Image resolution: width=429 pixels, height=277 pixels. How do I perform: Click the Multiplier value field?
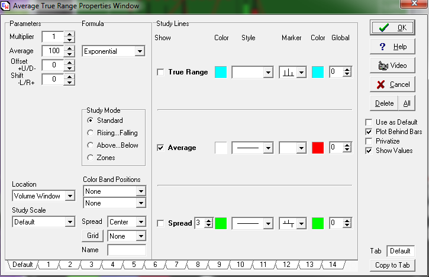click(x=53, y=37)
